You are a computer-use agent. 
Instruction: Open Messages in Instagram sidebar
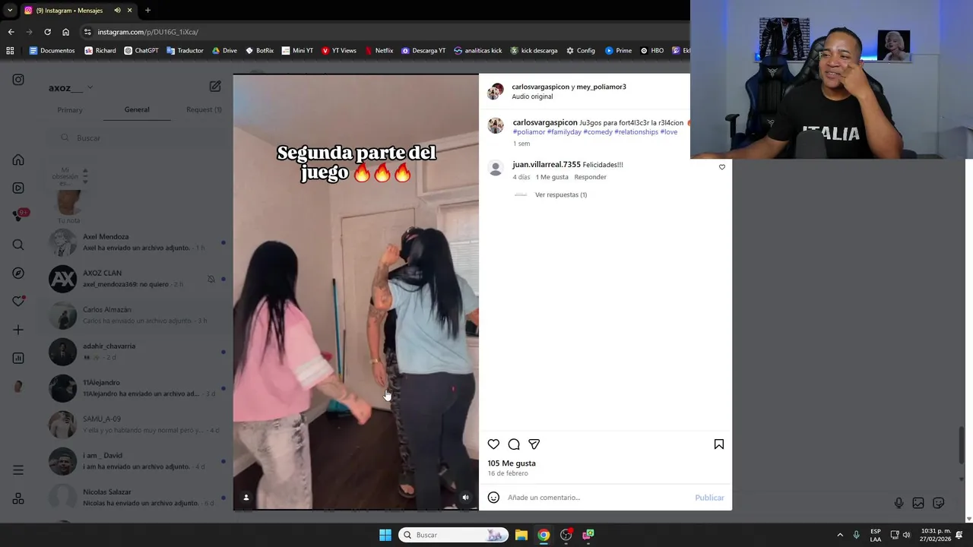[18, 217]
